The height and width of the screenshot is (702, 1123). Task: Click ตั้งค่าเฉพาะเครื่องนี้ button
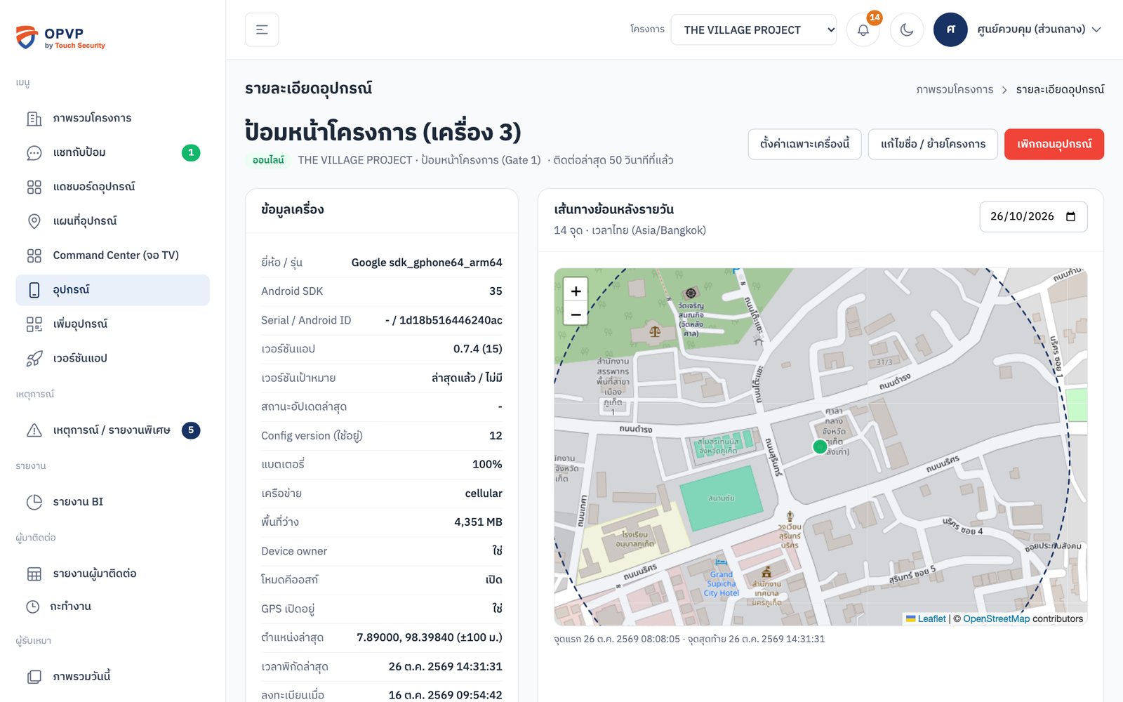(804, 144)
